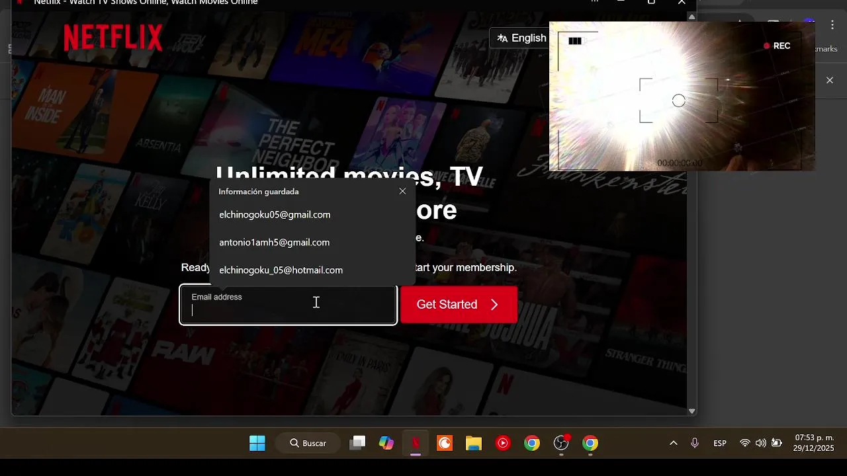Open File Explorer from the taskbar
This screenshot has height=476, width=847.
pyautogui.click(x=474, y=443)
